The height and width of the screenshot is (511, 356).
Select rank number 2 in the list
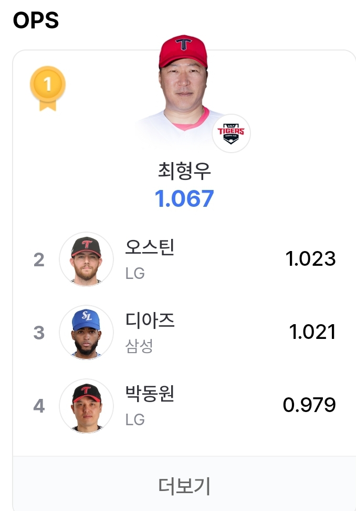coord(39,260)
